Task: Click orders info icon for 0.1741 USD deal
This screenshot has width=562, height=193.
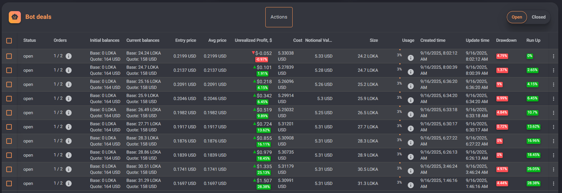Action: pyautogui.click(x=69, y=169)
